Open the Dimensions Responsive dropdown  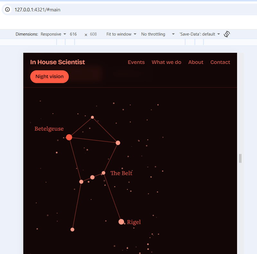[53, 34]
